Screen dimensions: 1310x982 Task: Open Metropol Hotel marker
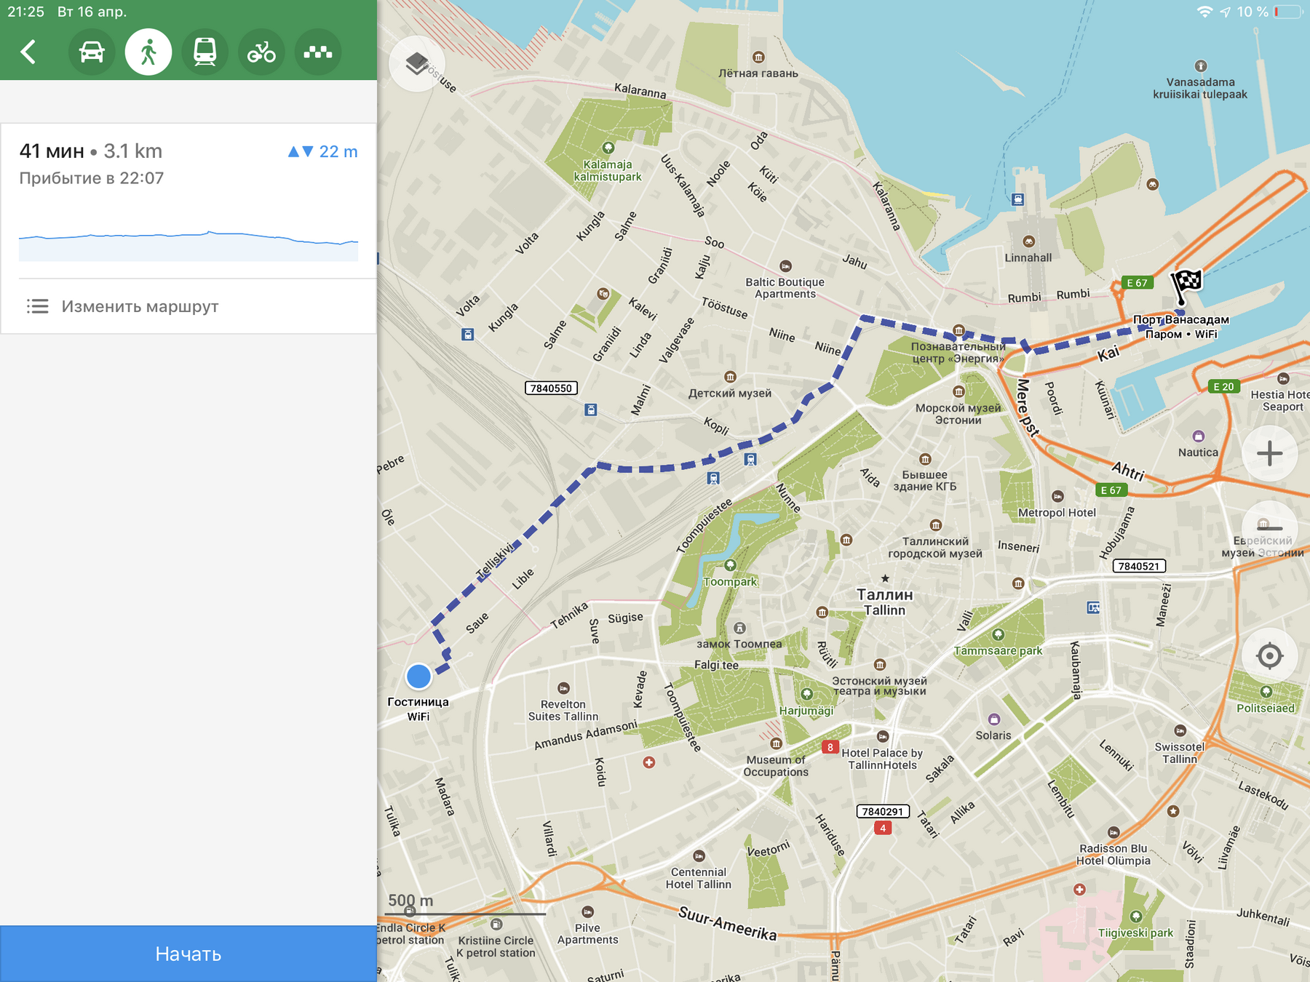pyautogui.click(x=1057, y=497)
